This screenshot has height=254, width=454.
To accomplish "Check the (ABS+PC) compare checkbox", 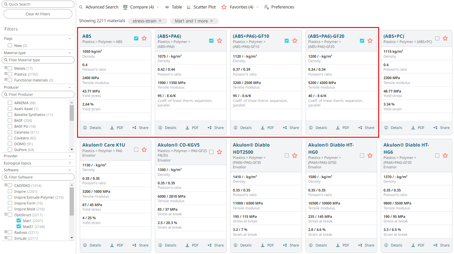I will pos(437,38).
